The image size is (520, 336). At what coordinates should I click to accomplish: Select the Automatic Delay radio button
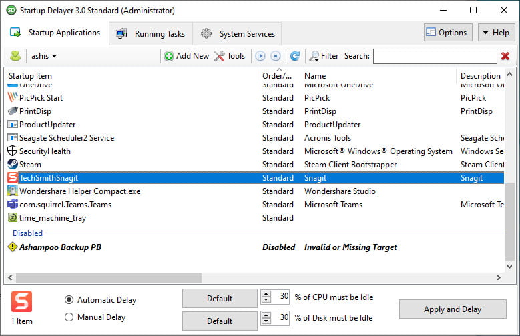click(x=69, y=299)
